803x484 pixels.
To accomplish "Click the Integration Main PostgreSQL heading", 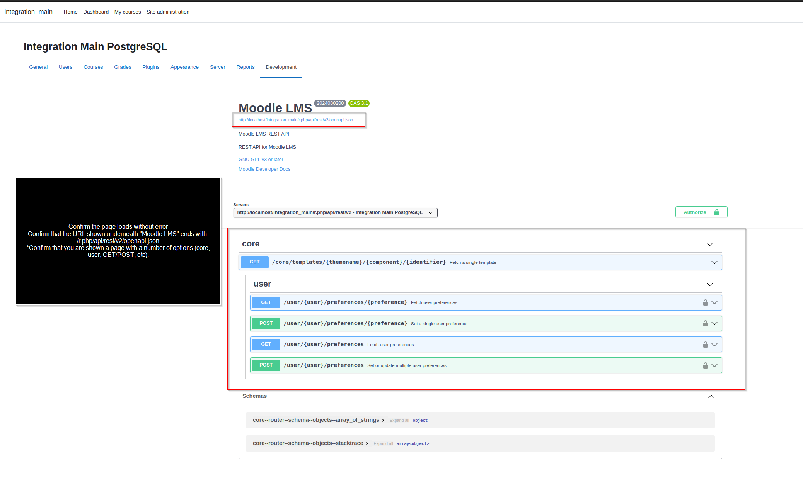I will point(95,47).
